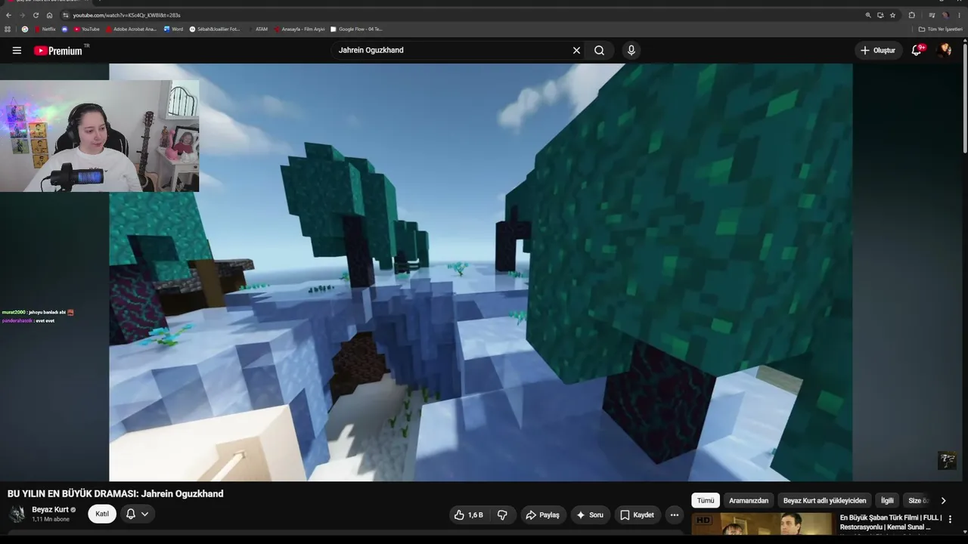Click the Minecraft video player
The image size is (968, 544).
(481, 272)
